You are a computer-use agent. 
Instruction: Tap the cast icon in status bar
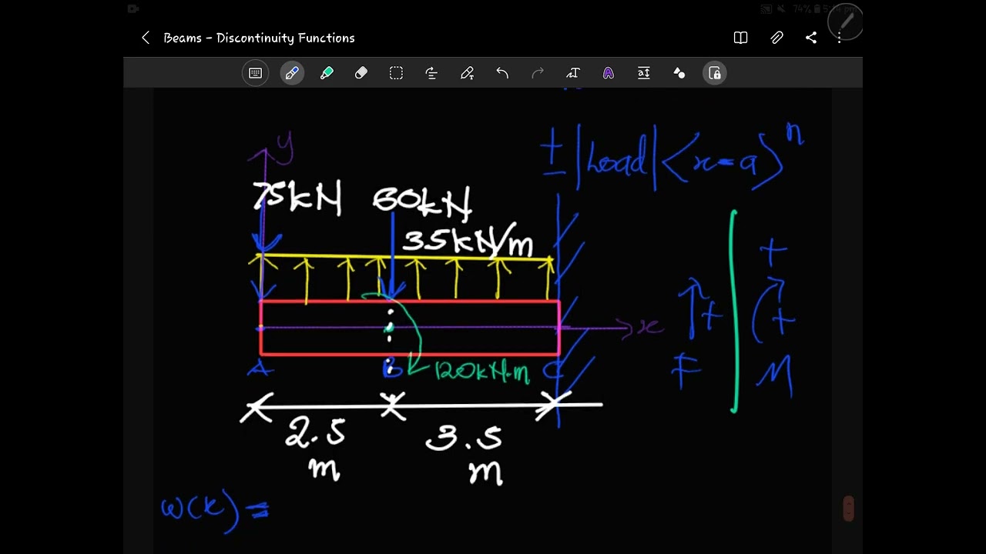click(766, 8)
